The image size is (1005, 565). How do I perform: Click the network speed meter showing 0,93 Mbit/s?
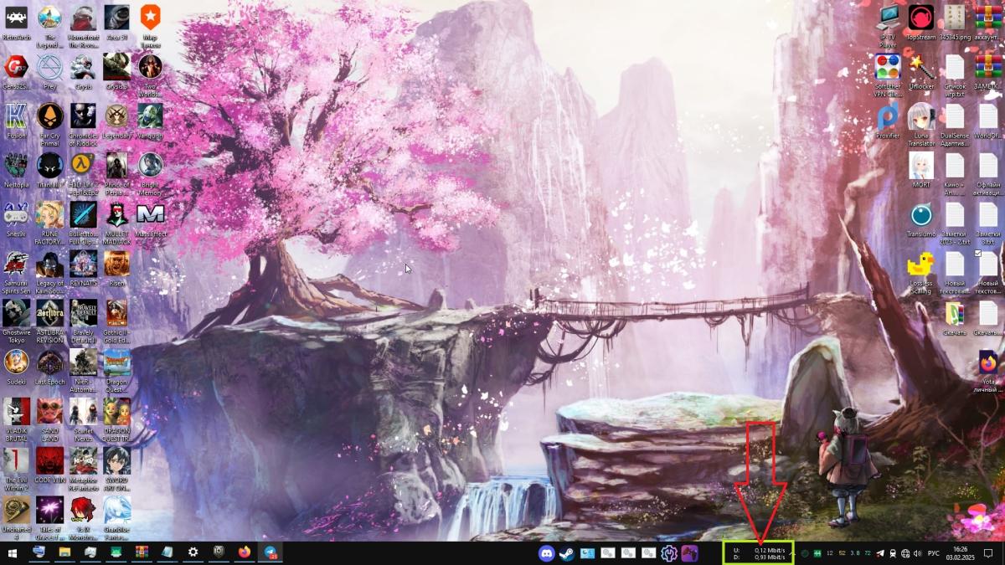tap(758, 553)
